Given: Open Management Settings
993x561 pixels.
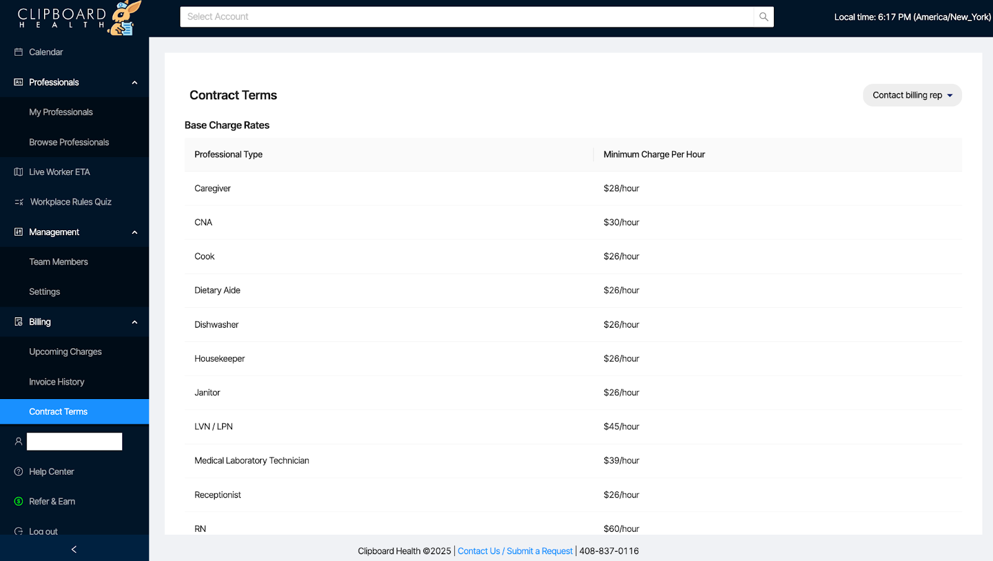Looking at the screenshot, I should click(45, 292).
